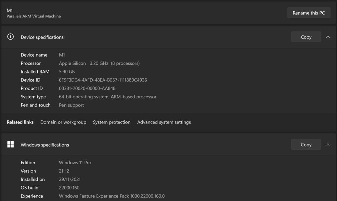Screen dimensions: 337x201
Task: Click the info icon beside Device specifications
Action: (11, 37)
